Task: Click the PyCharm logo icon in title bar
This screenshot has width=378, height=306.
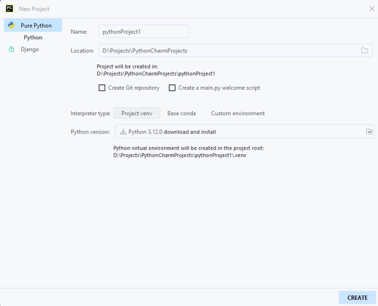Action: [9, 9]
